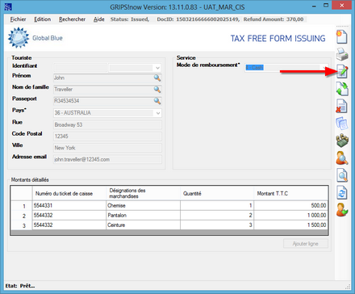The height and width of the screenshot is (294, 355).
Task: Click the refresh document icon
Action: (x=342, y=192)
